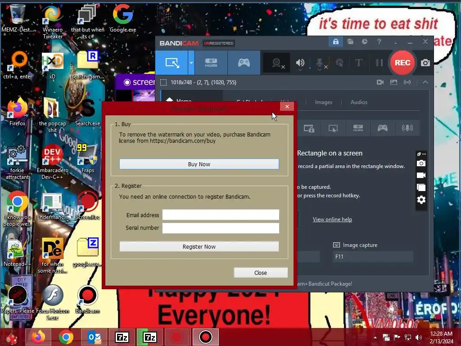The height and width of the screenshot is (346, 461).
Task: Toggle microphone recording icon
Action: click(x=320, y=63)
